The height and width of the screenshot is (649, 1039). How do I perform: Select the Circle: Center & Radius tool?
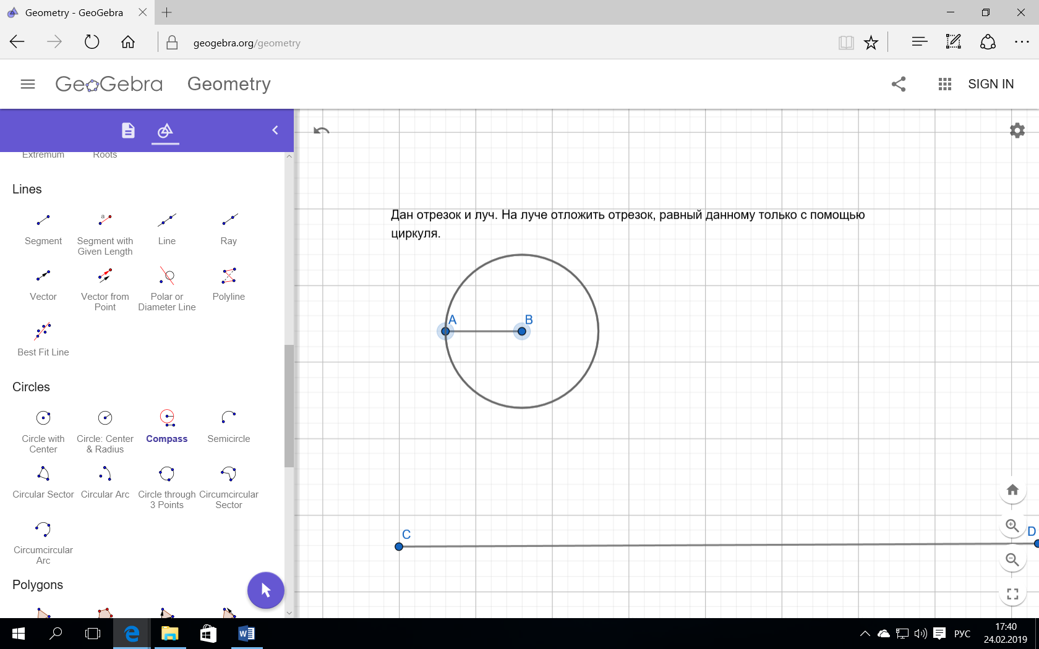(x=105, y=431)
